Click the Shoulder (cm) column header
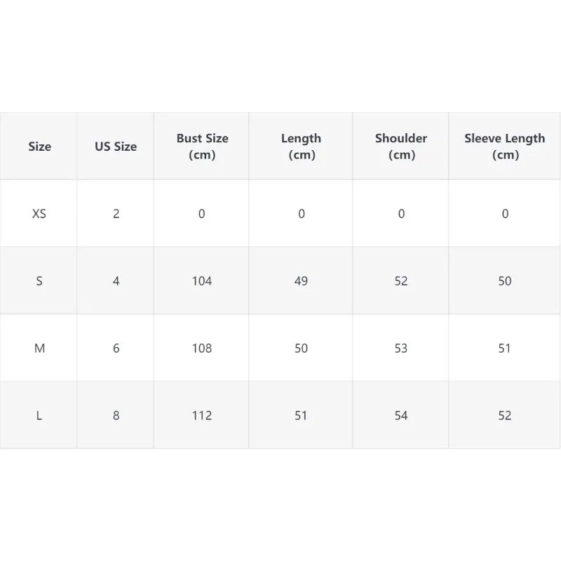Viewport: 561px width, 561px height. (401, 147)
